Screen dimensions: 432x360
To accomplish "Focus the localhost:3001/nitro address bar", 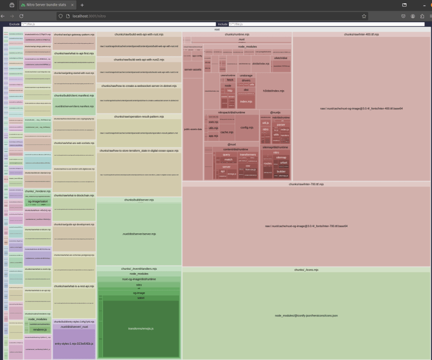I will [x=212, y=16].
